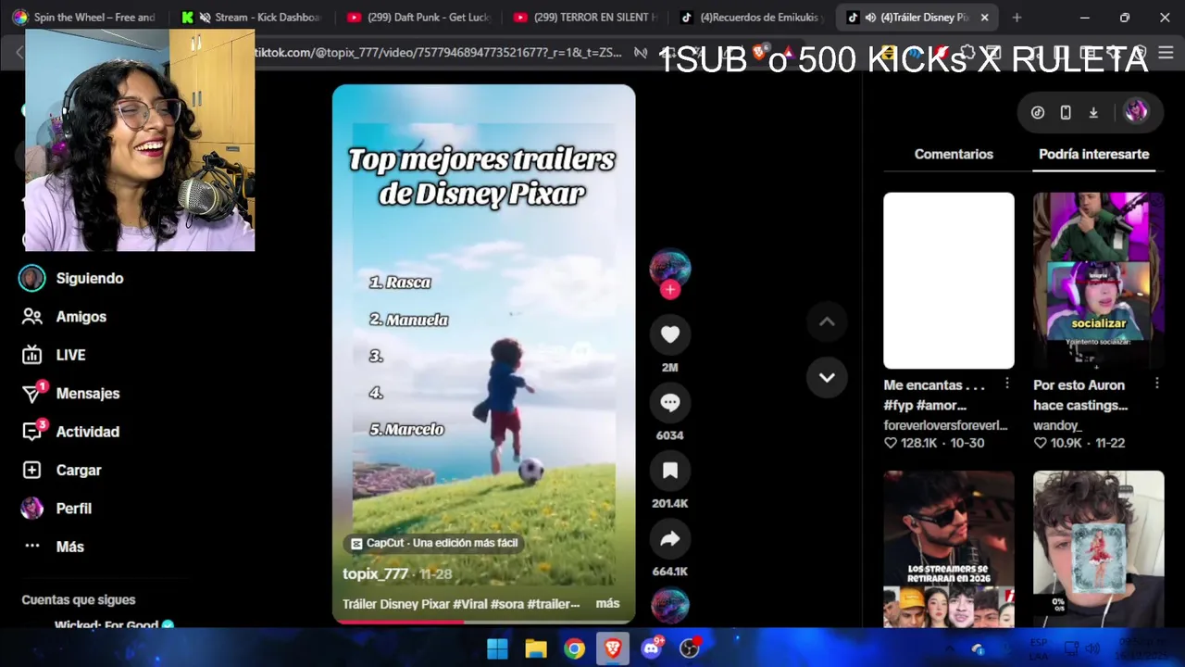Switch to Recuerdos de Emikukis tab
Viewport: 1185px width, 667px height.
click(x=752, y=18)
